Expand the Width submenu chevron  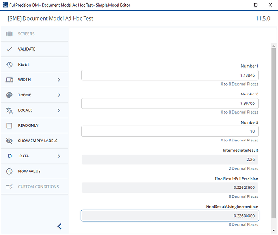59,80
